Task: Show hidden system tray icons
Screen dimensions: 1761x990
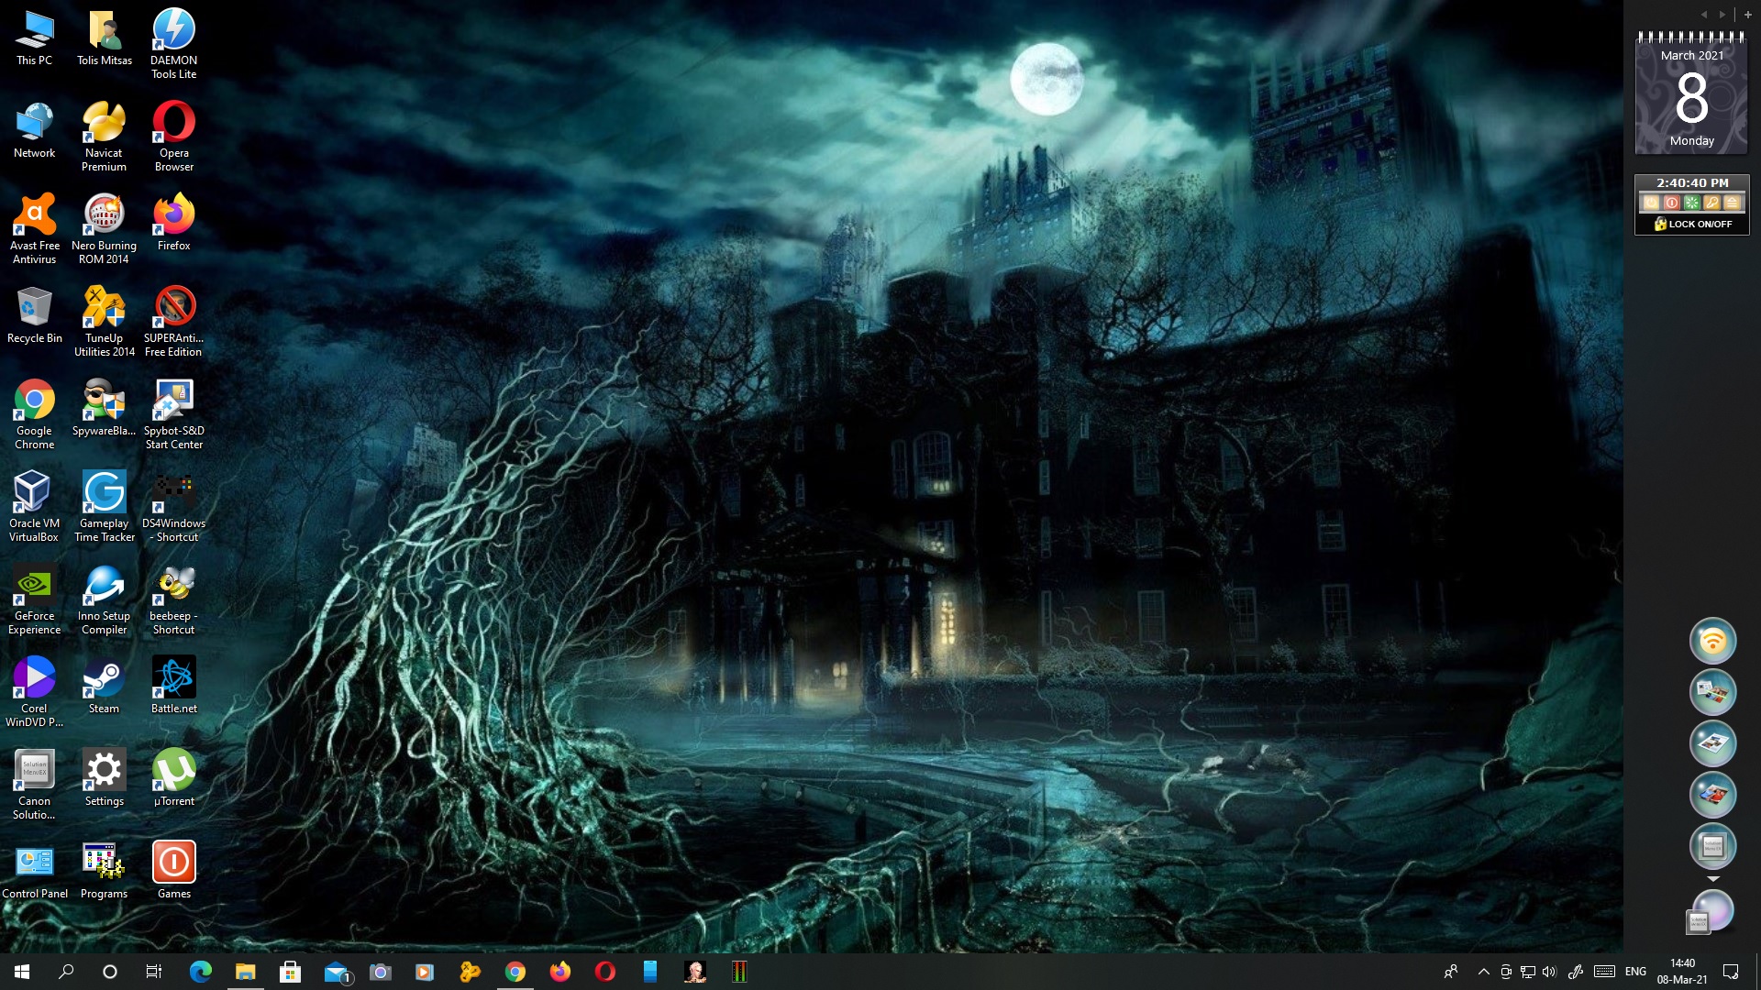Action: coord(1483,972)
